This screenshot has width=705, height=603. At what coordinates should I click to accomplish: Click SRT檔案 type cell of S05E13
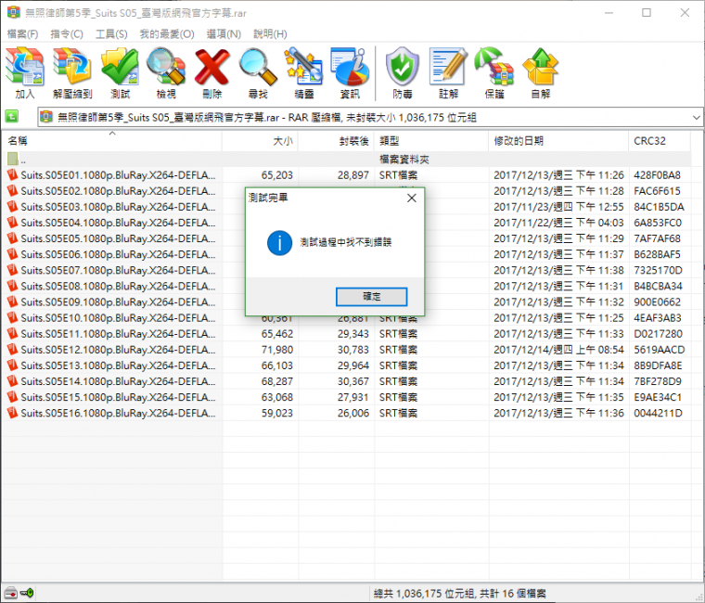tap(398, 366)
